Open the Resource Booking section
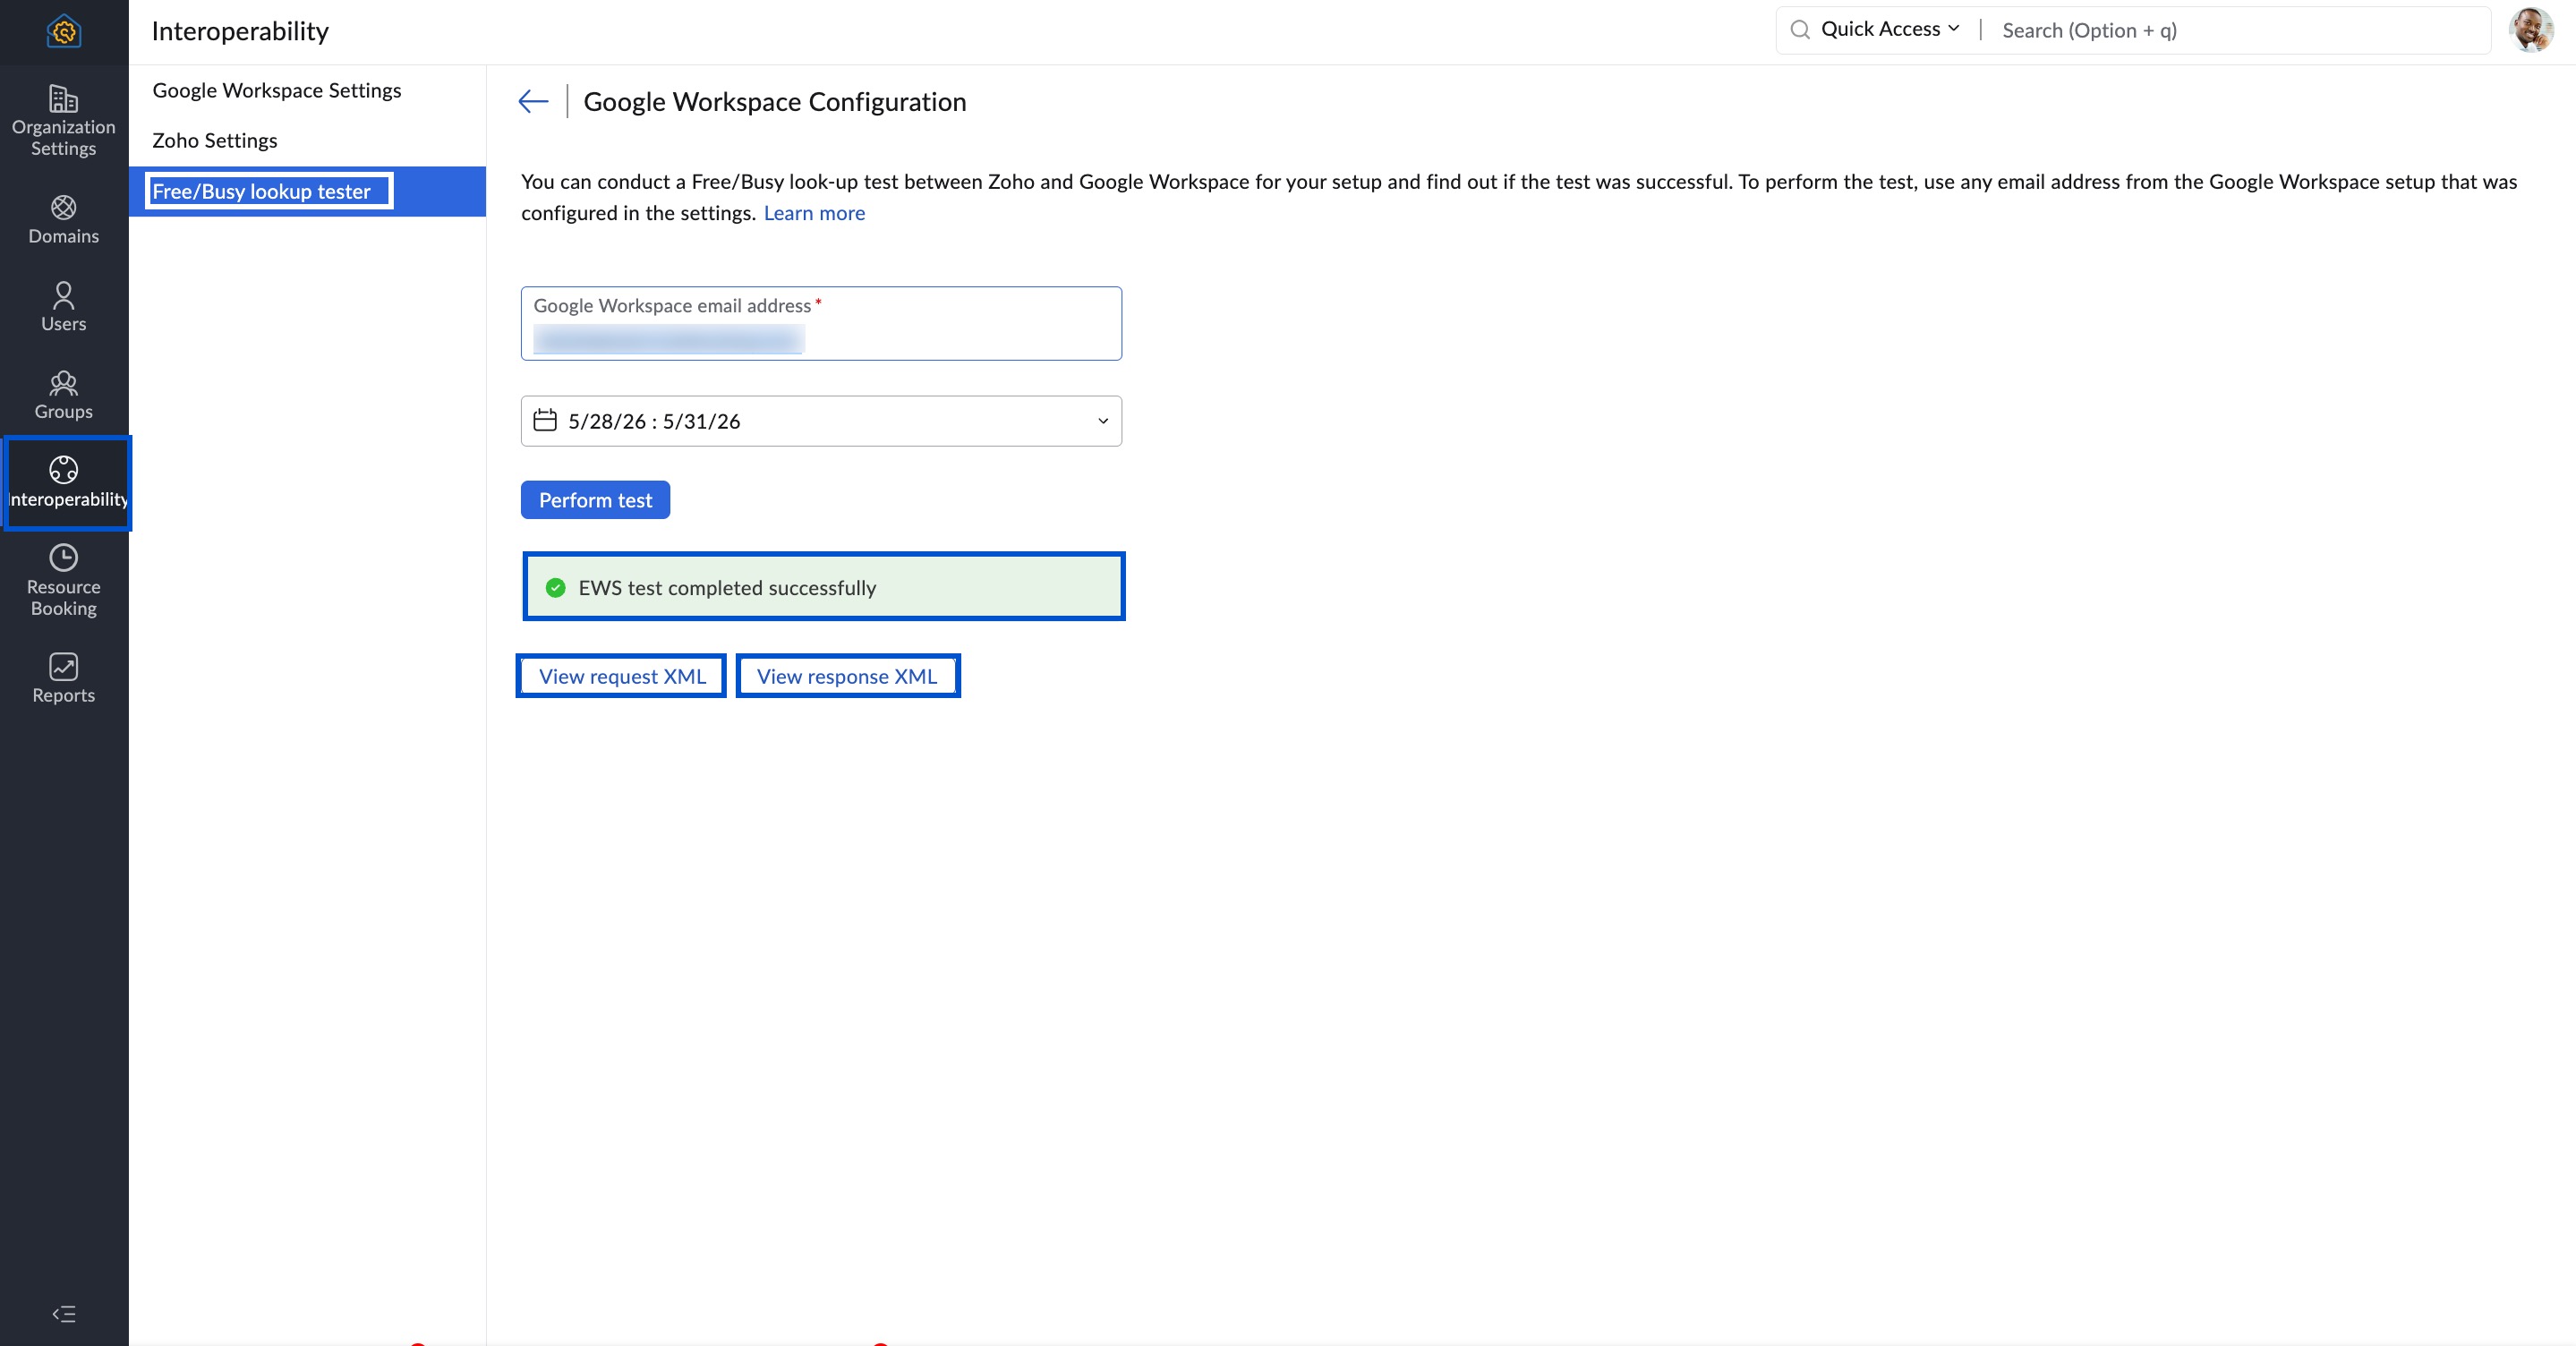The height and width of the screenshot is (1346, 2576). [64, 581]
